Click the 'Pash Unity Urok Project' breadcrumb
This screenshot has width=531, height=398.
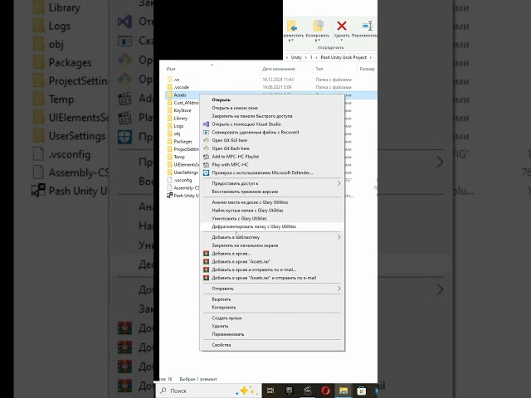tap(343, 57)
